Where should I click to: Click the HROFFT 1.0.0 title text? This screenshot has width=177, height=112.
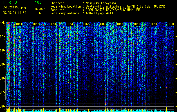pyautogui.click(x=22, y=2)
